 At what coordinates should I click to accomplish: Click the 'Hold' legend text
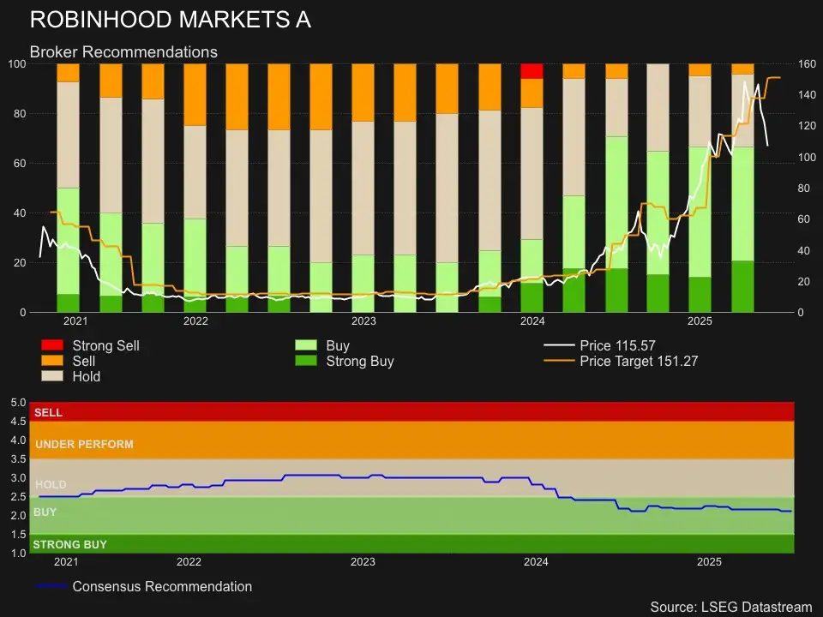86,376
